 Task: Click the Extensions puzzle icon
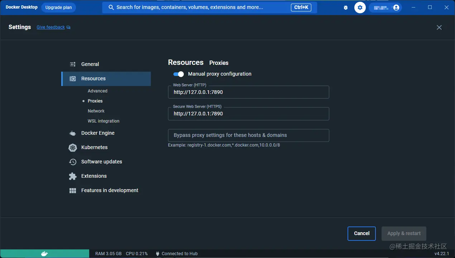(73, 176)
